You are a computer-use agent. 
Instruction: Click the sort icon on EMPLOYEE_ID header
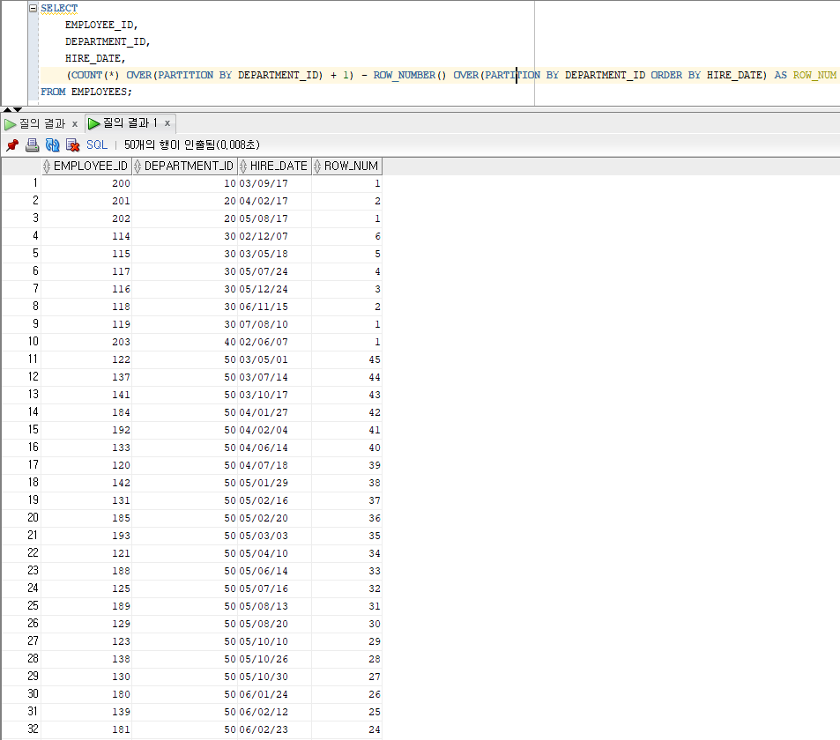coord(47,166)
